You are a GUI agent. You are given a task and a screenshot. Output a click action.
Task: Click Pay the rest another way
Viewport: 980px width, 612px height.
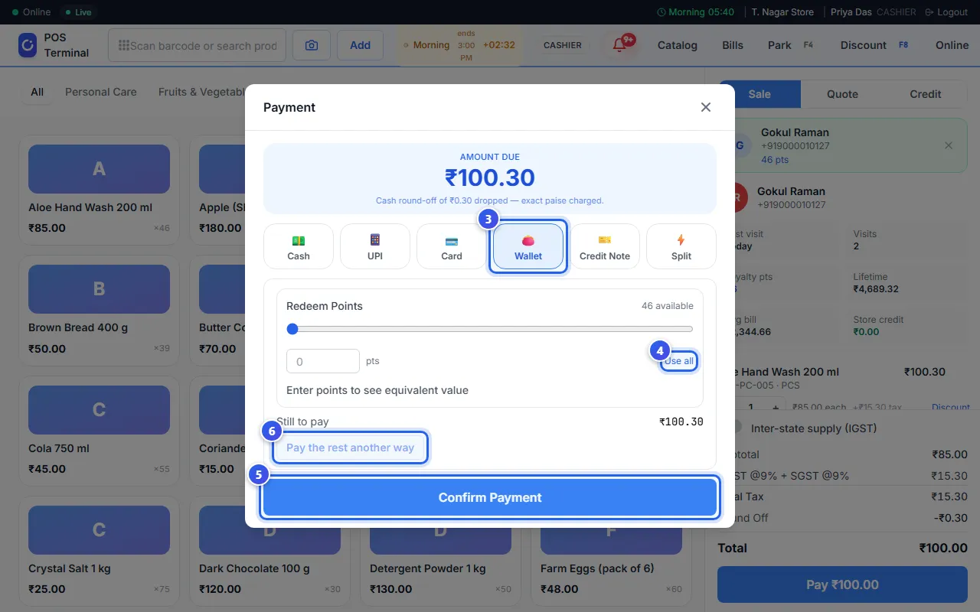350,448
